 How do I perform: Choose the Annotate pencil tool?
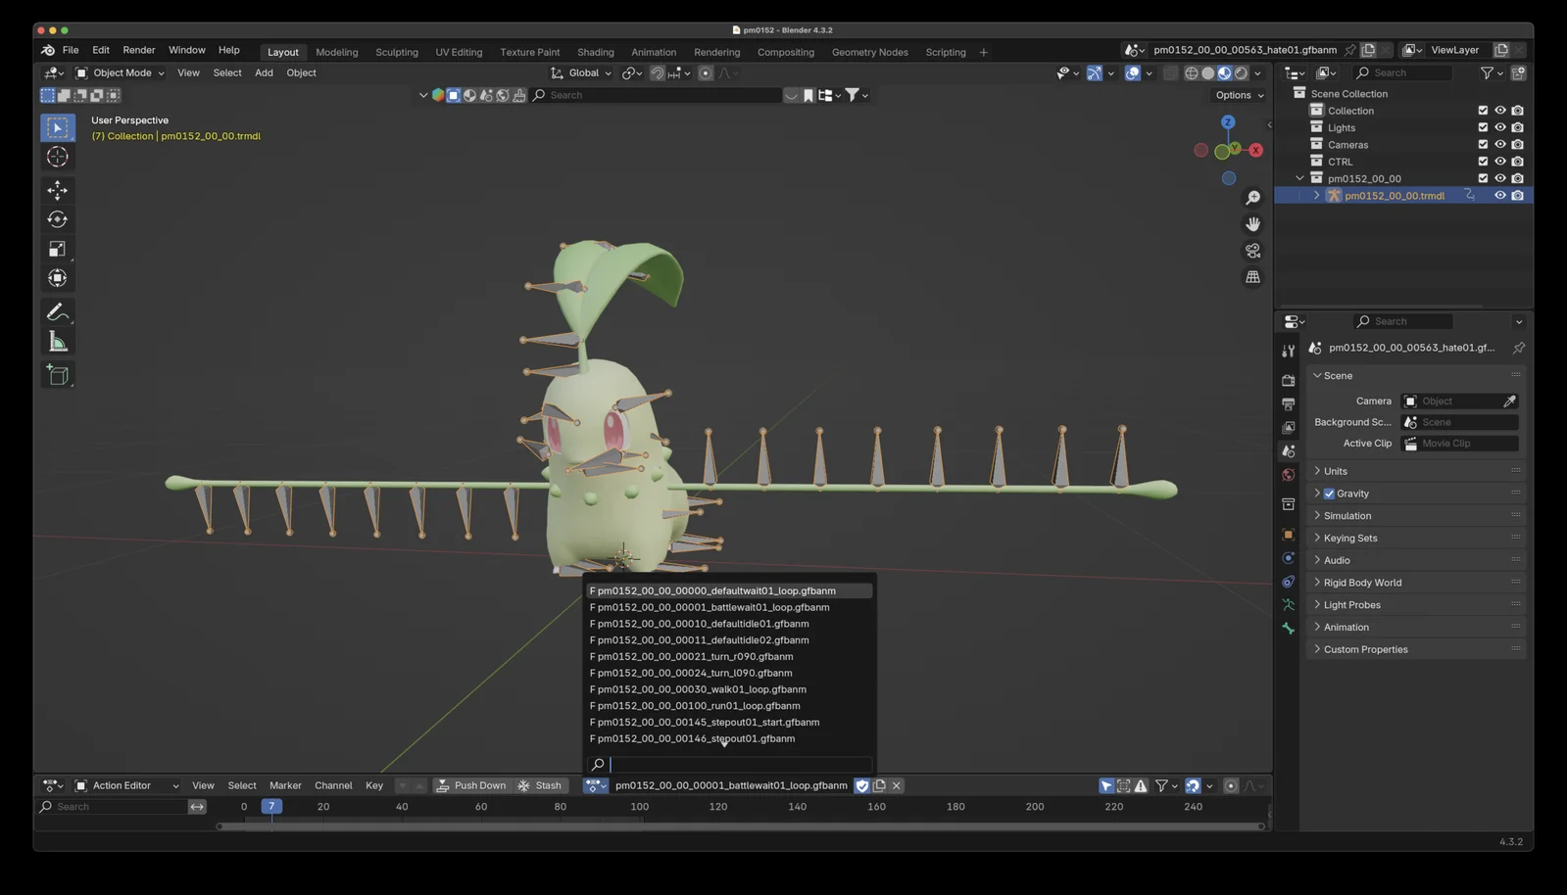point(58,312)
